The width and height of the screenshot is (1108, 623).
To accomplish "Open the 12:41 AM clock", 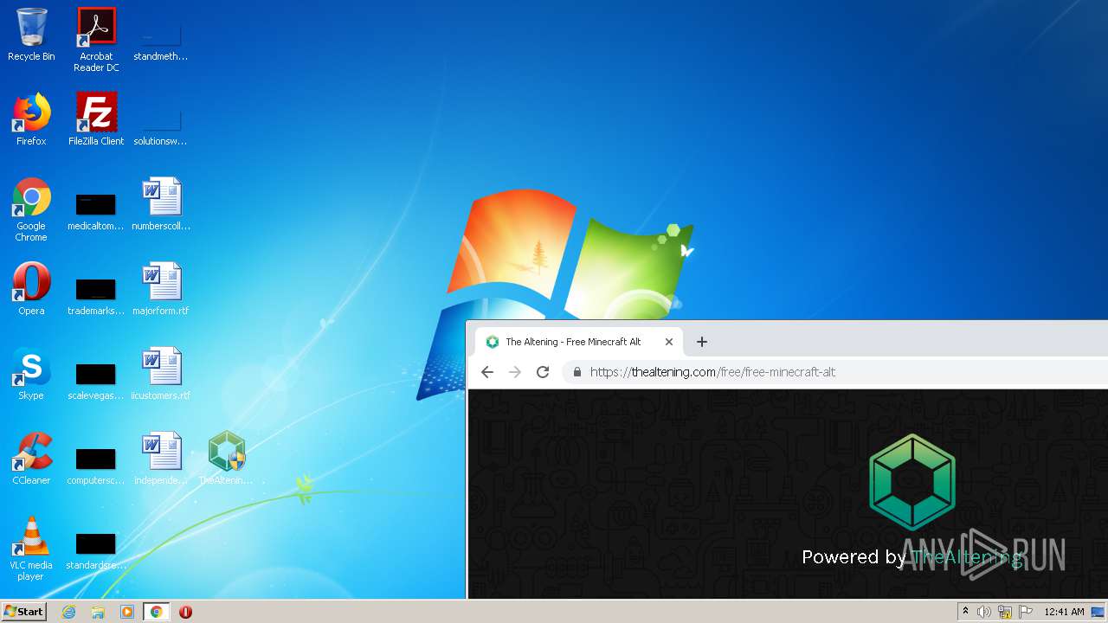I will click(x=1064, y=612).
